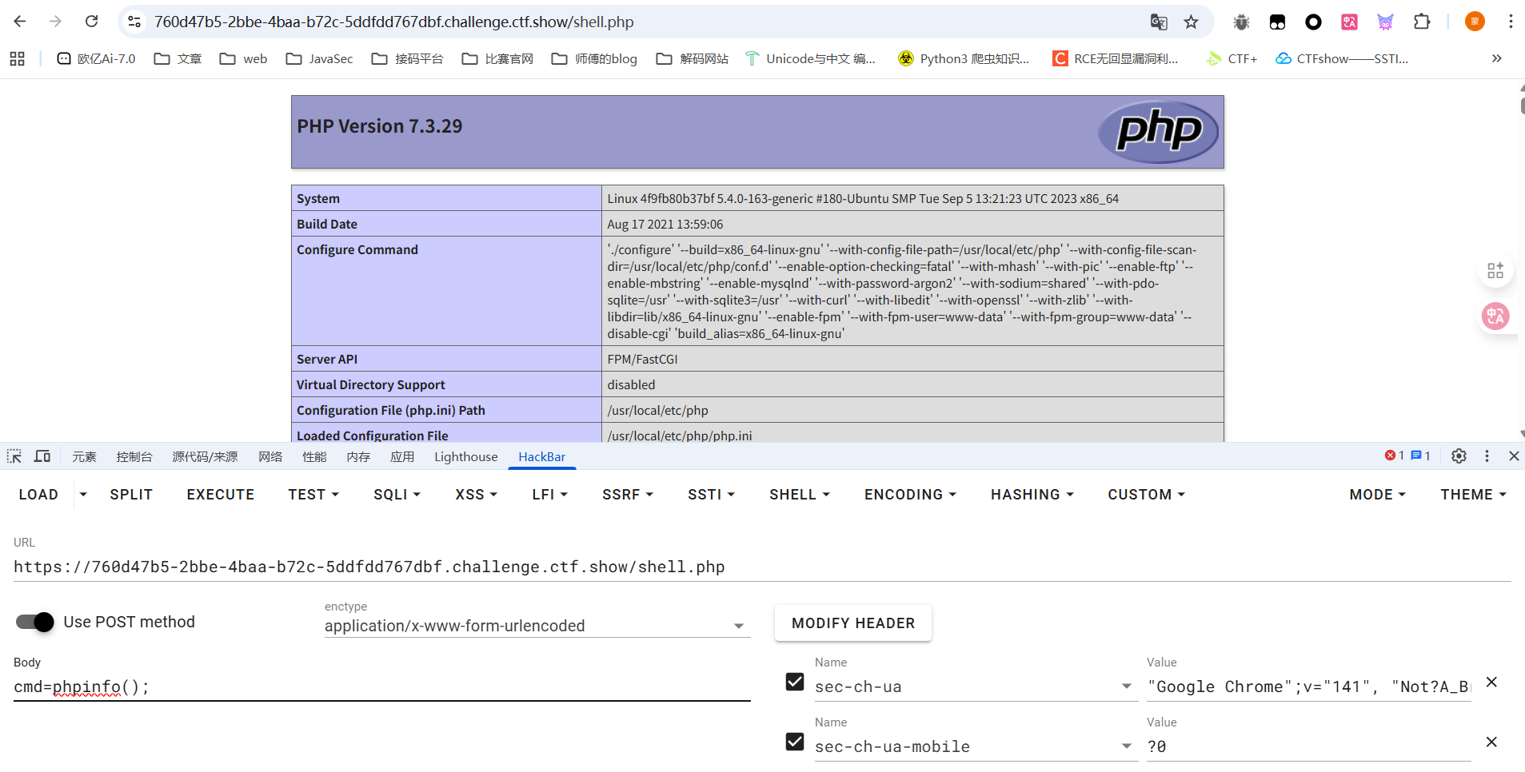This screenshot has height=772, width=1525.
Task: Reload the page with the refresh icon
Action: pyautogui.click(x=92, y=22)
